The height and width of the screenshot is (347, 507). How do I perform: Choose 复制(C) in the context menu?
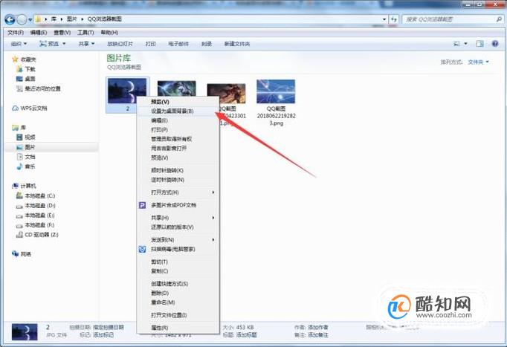(178, 271)
